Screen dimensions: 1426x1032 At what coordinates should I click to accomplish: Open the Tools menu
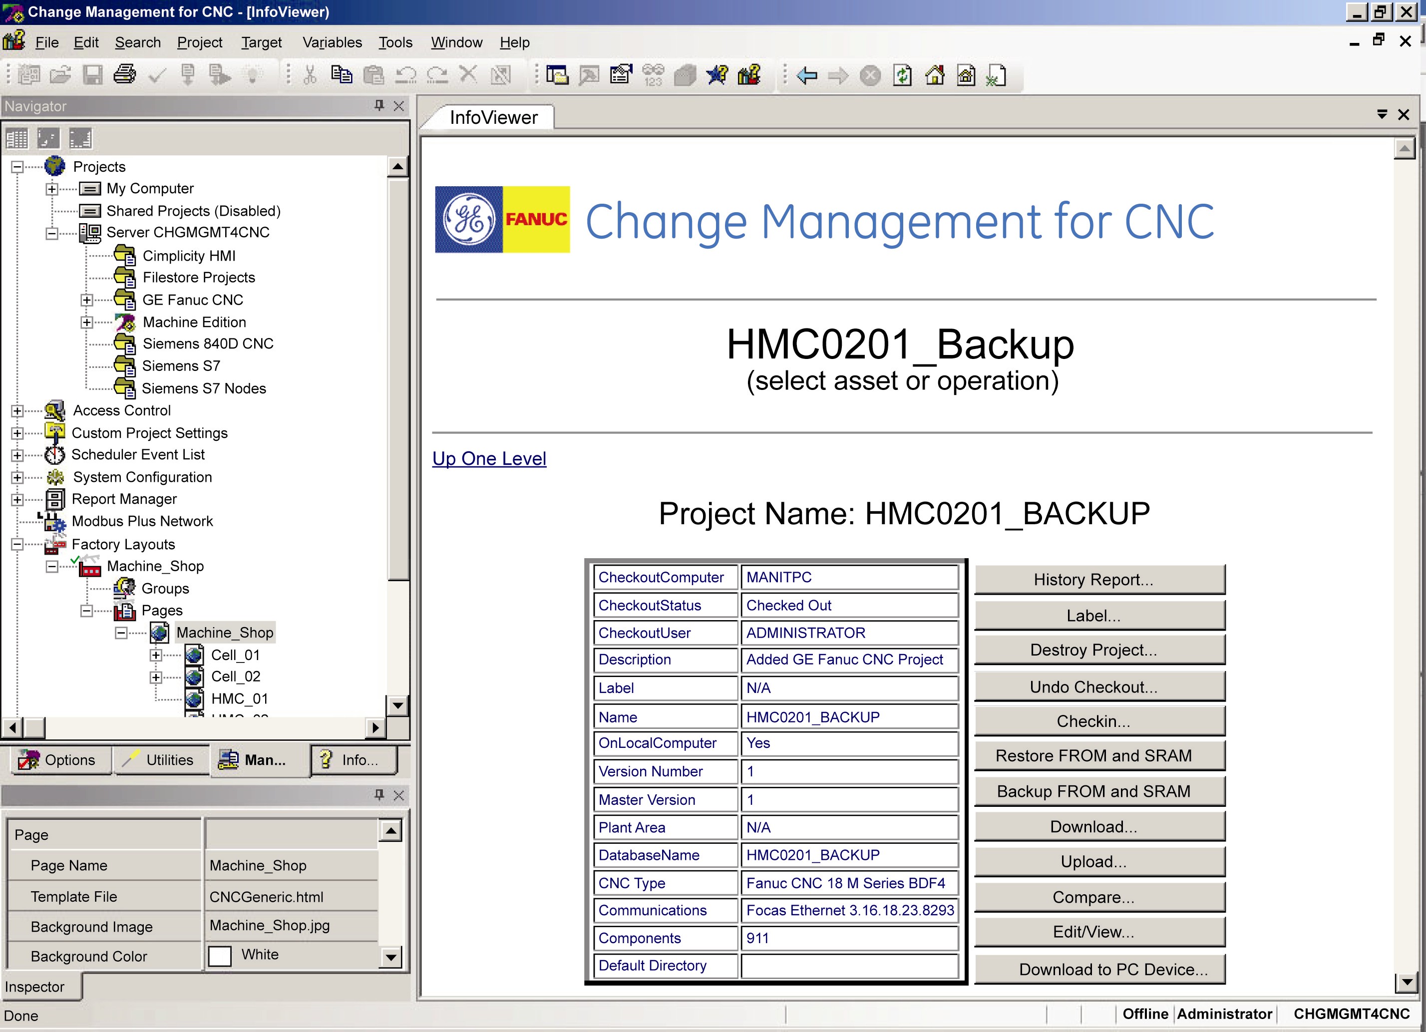[395, 42]
